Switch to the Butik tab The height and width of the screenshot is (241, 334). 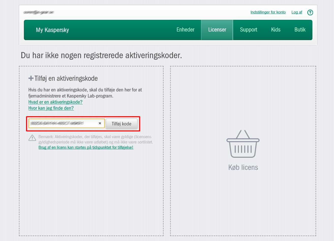coord(300,30)
